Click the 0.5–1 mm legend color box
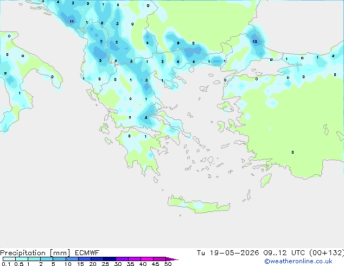 click(22, 259)
